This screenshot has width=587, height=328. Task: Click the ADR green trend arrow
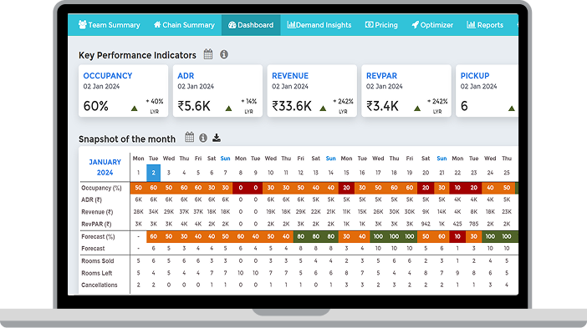(x=228, y=108)
